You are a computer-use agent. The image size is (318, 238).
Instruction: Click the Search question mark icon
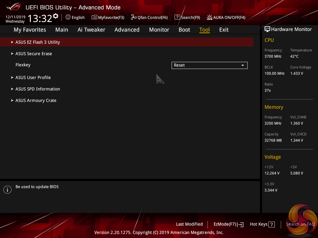(x=177, y=17)
